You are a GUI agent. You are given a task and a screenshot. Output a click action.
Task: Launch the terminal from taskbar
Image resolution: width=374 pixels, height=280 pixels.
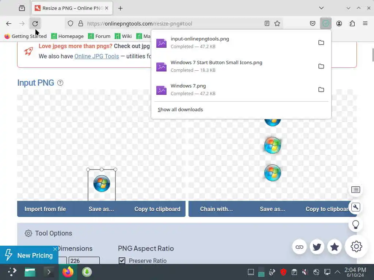[x=49, y=272]
